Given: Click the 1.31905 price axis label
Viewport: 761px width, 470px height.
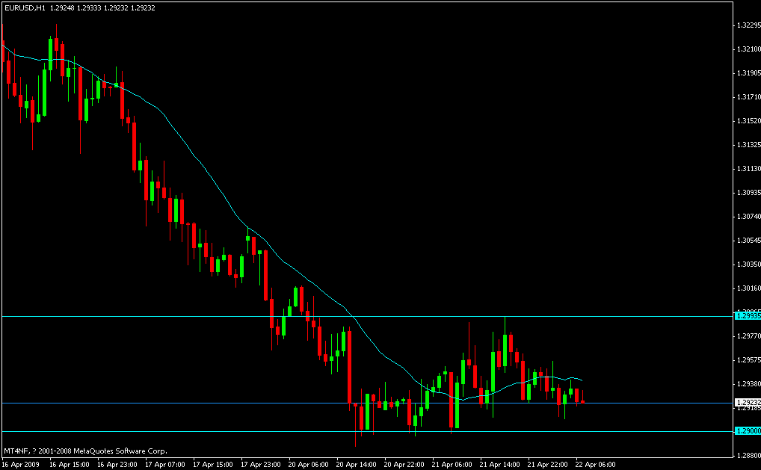Looking at the screenshot, I should (x=748, y=73).
